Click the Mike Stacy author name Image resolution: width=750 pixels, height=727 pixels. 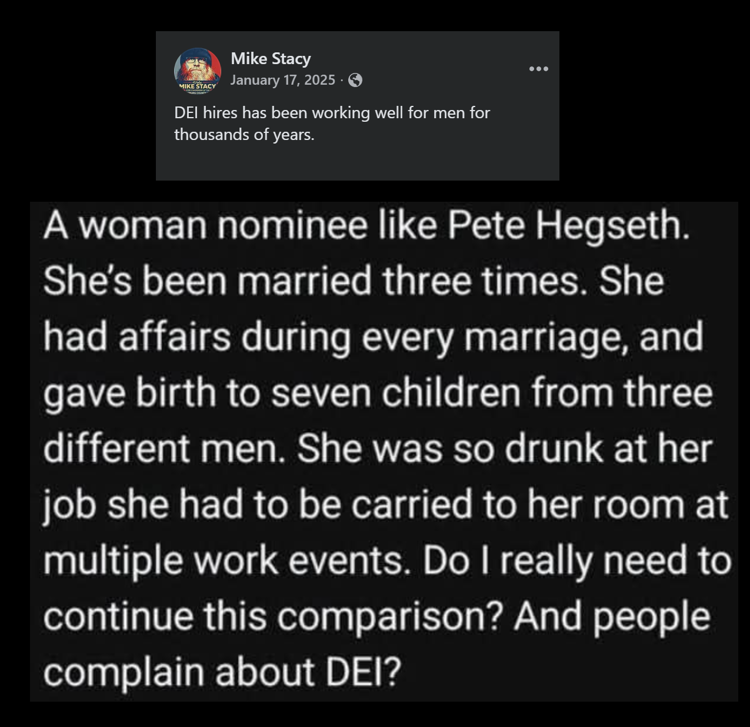click(271, 59)
